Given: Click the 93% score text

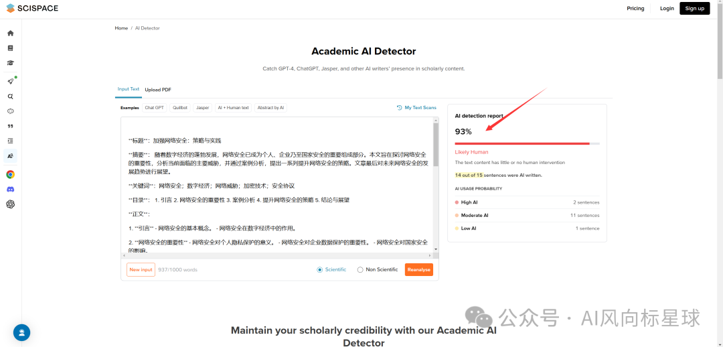Looking at the screenshot, I should 463,131.
